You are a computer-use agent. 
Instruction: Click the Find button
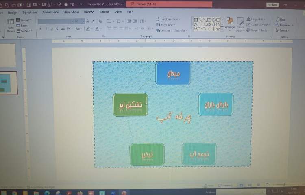(x=281, y=19)
